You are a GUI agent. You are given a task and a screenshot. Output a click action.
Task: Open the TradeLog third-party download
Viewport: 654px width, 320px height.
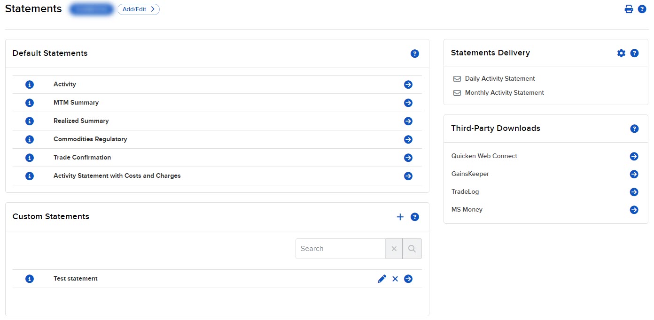click(x=634, y=192)
